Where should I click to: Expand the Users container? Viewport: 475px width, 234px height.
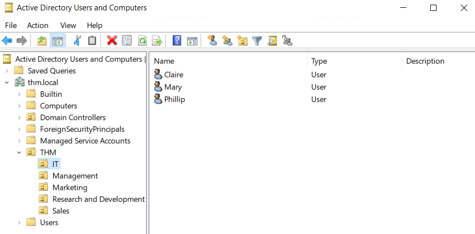pos(19,223)
